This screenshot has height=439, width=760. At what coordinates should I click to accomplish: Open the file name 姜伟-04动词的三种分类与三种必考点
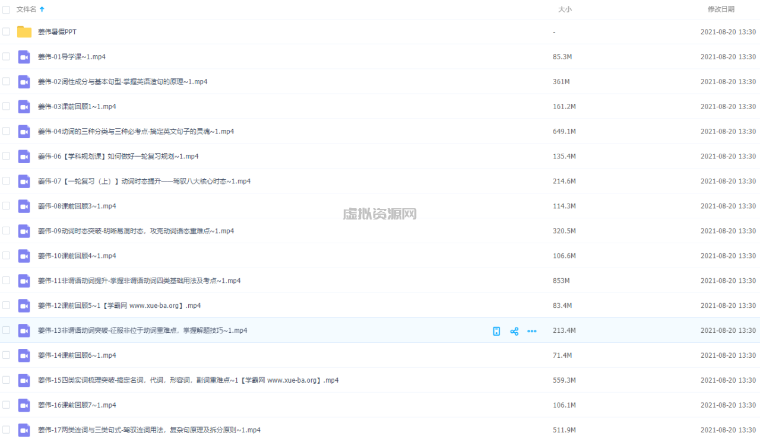point(136,132)
